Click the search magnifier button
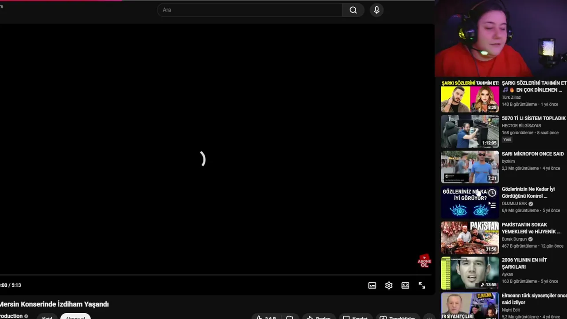The width and height of the screenshot is (567, 319). tap(353, 10)
